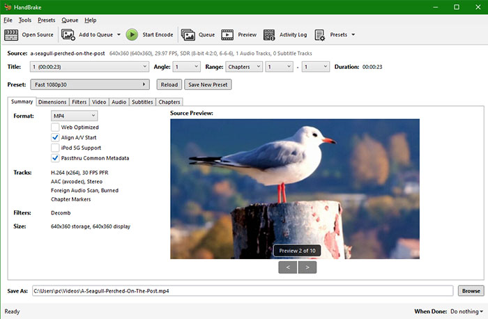
Task: Switch to the Dimensions tab
Action: tap(52, 102)
